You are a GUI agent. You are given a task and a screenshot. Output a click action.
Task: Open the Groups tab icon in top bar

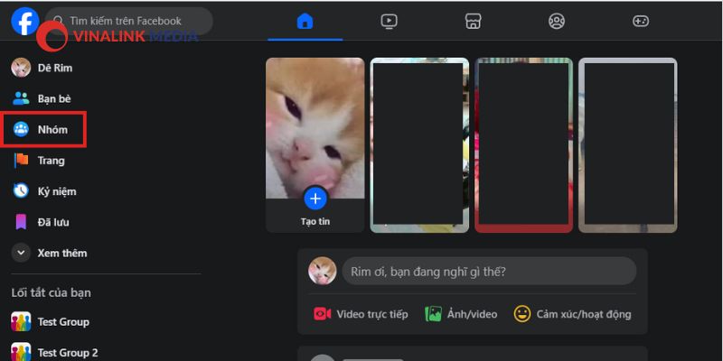(557, 21)
